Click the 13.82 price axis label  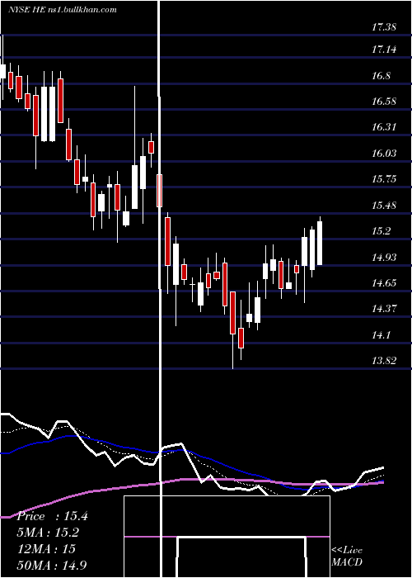tap(384, 361)
